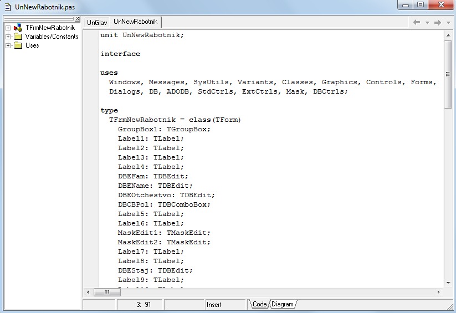Select Variables/Constants tree item
The height and width of the screenshot is (313, 456).
[x=52, y=37]
